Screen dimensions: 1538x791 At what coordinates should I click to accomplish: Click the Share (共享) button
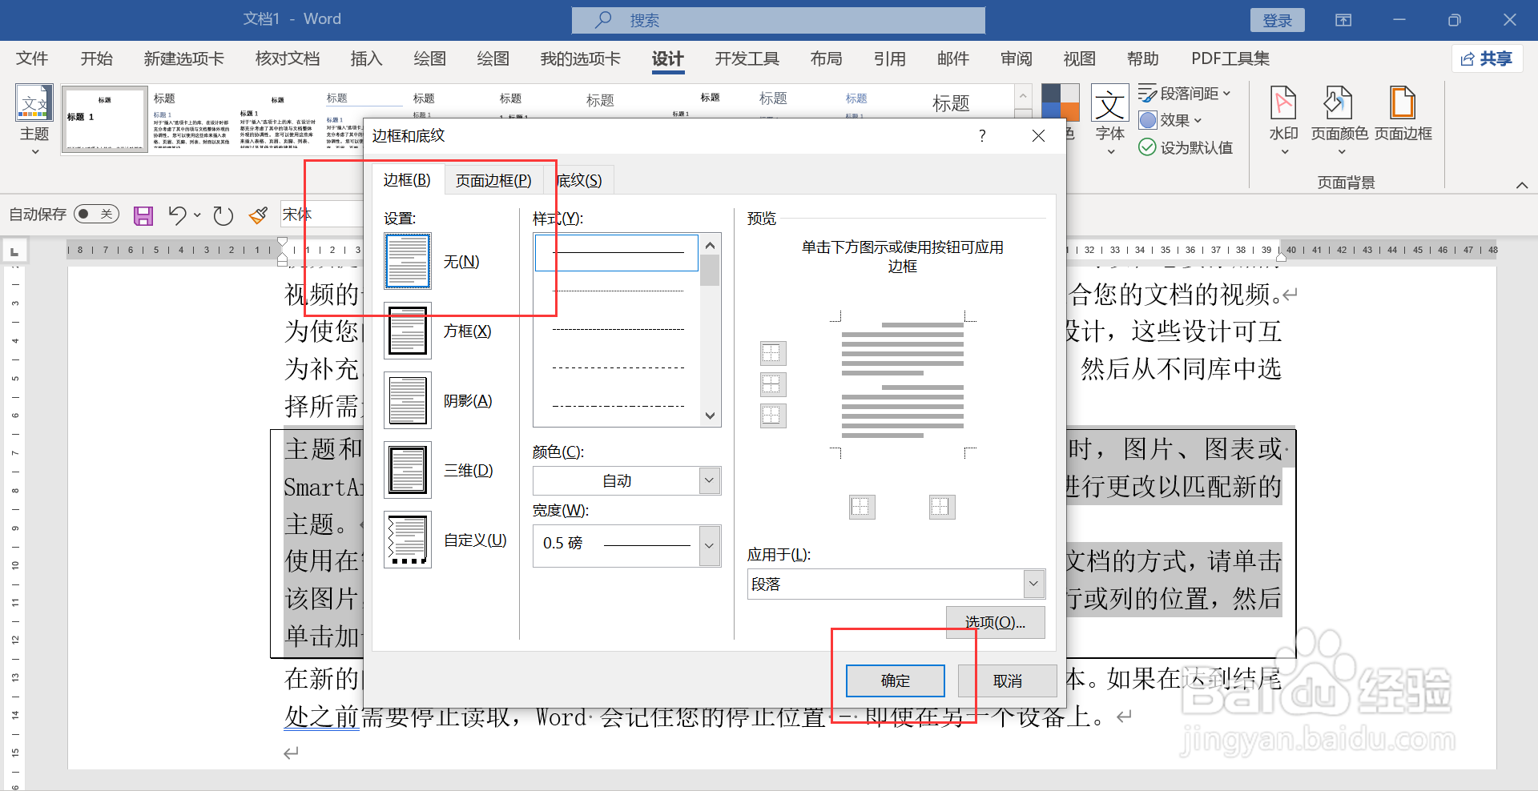(1487, 58)
